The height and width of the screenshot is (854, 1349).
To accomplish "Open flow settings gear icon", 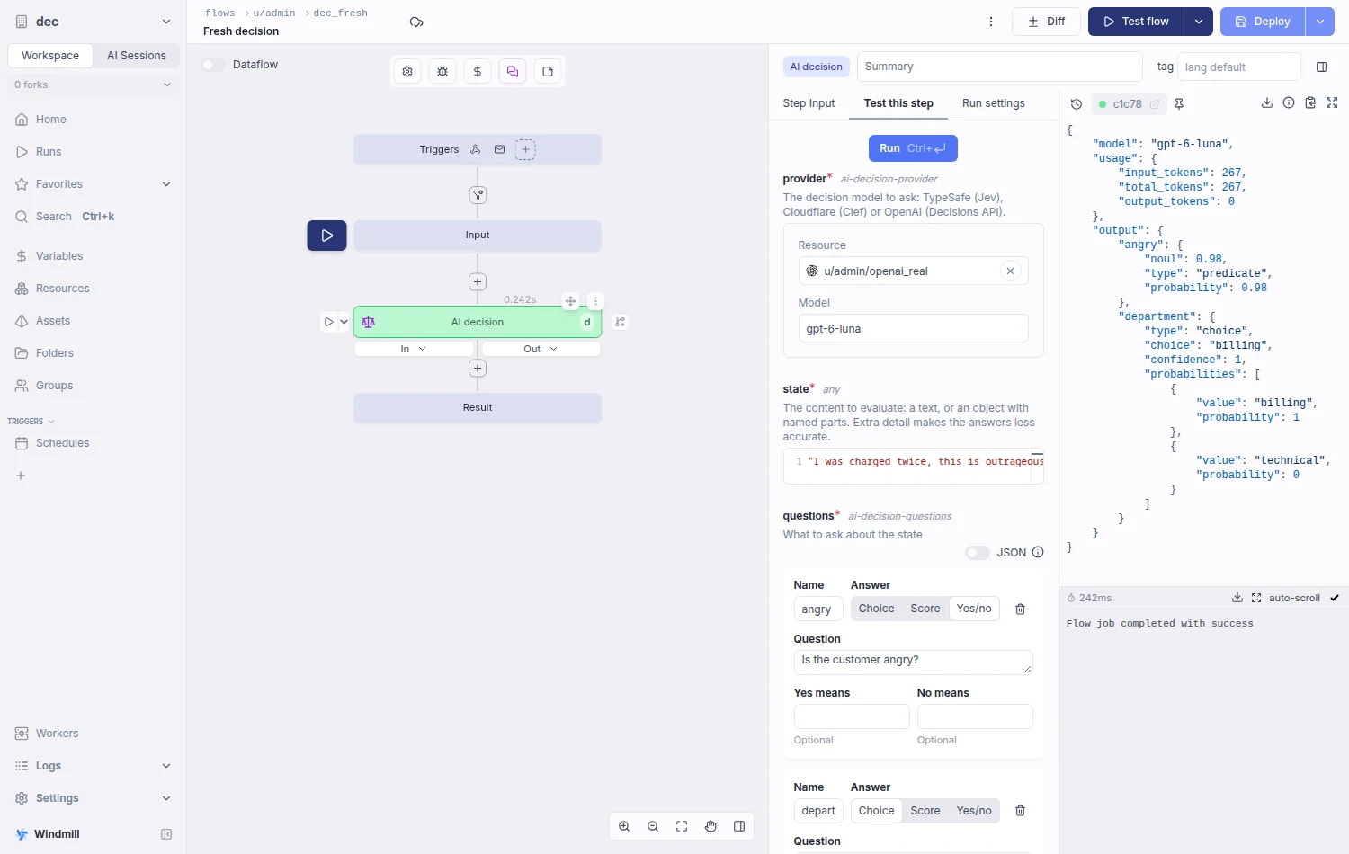I will (407, 72).
